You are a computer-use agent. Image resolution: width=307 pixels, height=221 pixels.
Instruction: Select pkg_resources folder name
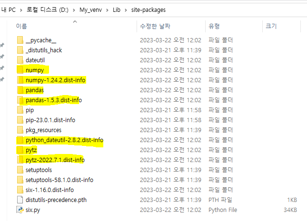coord(44,130)
